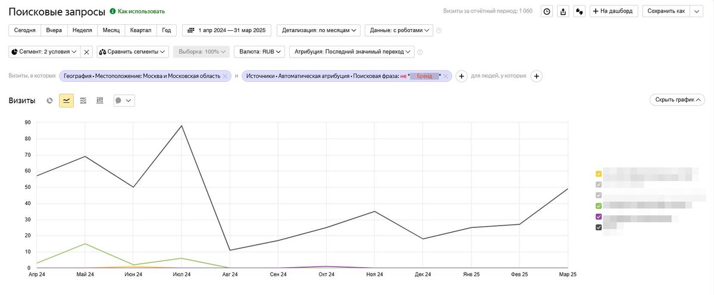
Task: Click green line peak at 'Май 24'
Action: pos(85,244)
